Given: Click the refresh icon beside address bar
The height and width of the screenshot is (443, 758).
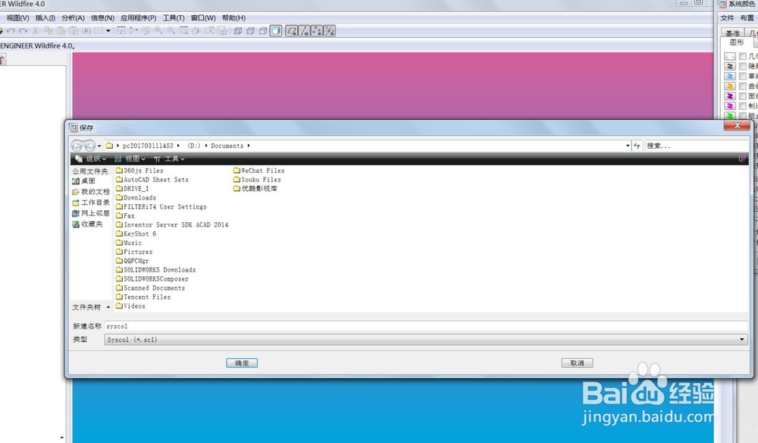Looking at the screenshot, I should 637,146.
